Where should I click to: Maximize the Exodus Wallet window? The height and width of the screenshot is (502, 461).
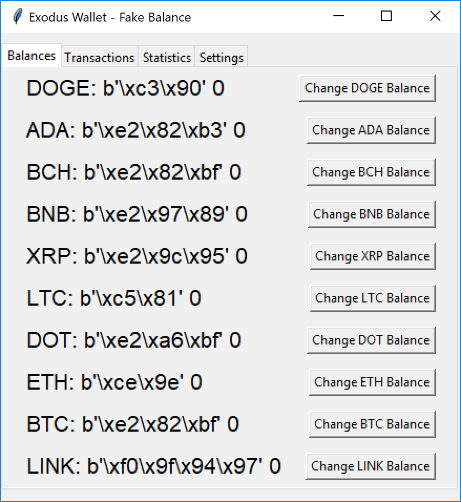point(386,16)
